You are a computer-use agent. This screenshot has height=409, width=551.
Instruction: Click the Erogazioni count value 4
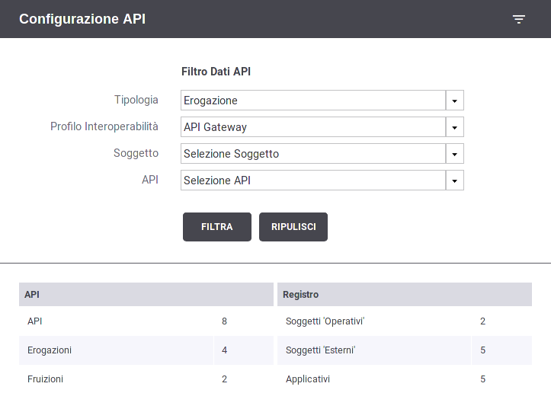click(224, 350)
